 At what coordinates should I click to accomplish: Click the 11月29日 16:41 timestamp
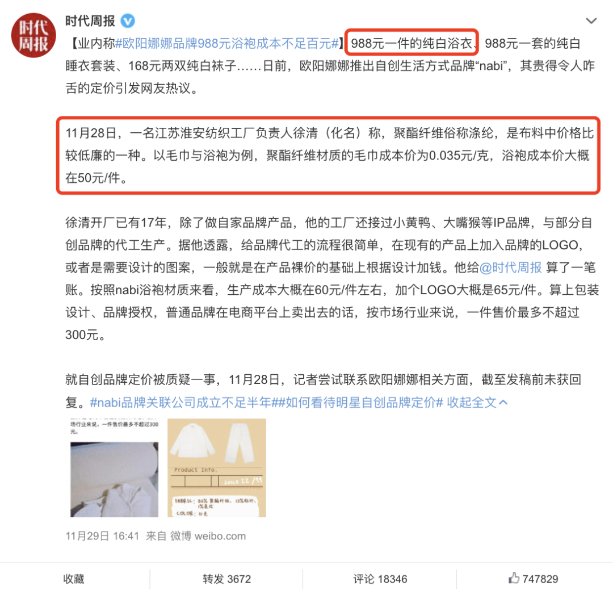click(102, 536)
